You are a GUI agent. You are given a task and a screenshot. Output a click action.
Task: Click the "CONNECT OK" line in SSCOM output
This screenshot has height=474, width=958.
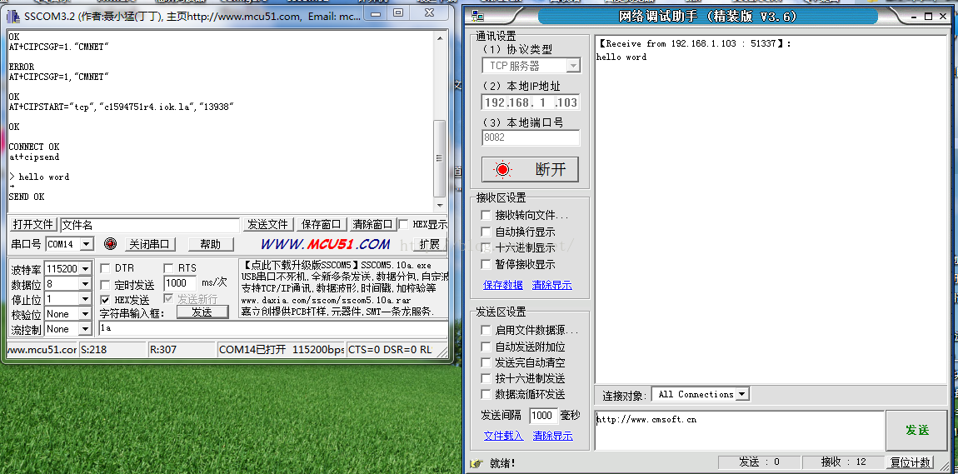pyautogui.click(x=33, y=147)
